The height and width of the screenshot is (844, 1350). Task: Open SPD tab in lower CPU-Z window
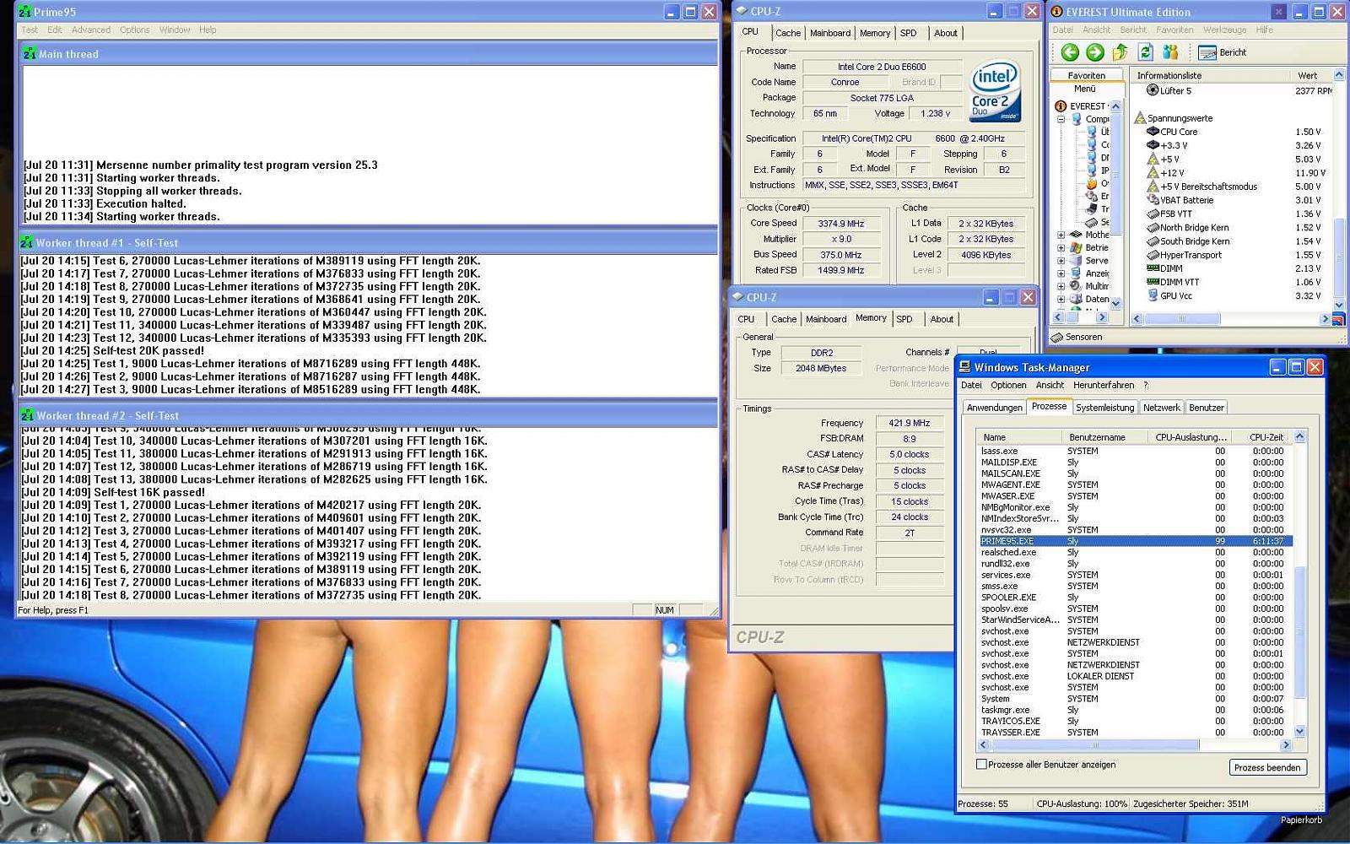coord(904,319)
